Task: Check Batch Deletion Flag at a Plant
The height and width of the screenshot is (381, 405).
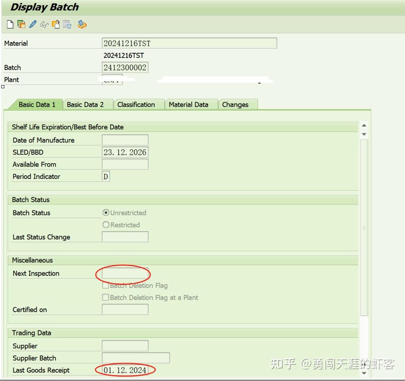Action: point(106,297)
